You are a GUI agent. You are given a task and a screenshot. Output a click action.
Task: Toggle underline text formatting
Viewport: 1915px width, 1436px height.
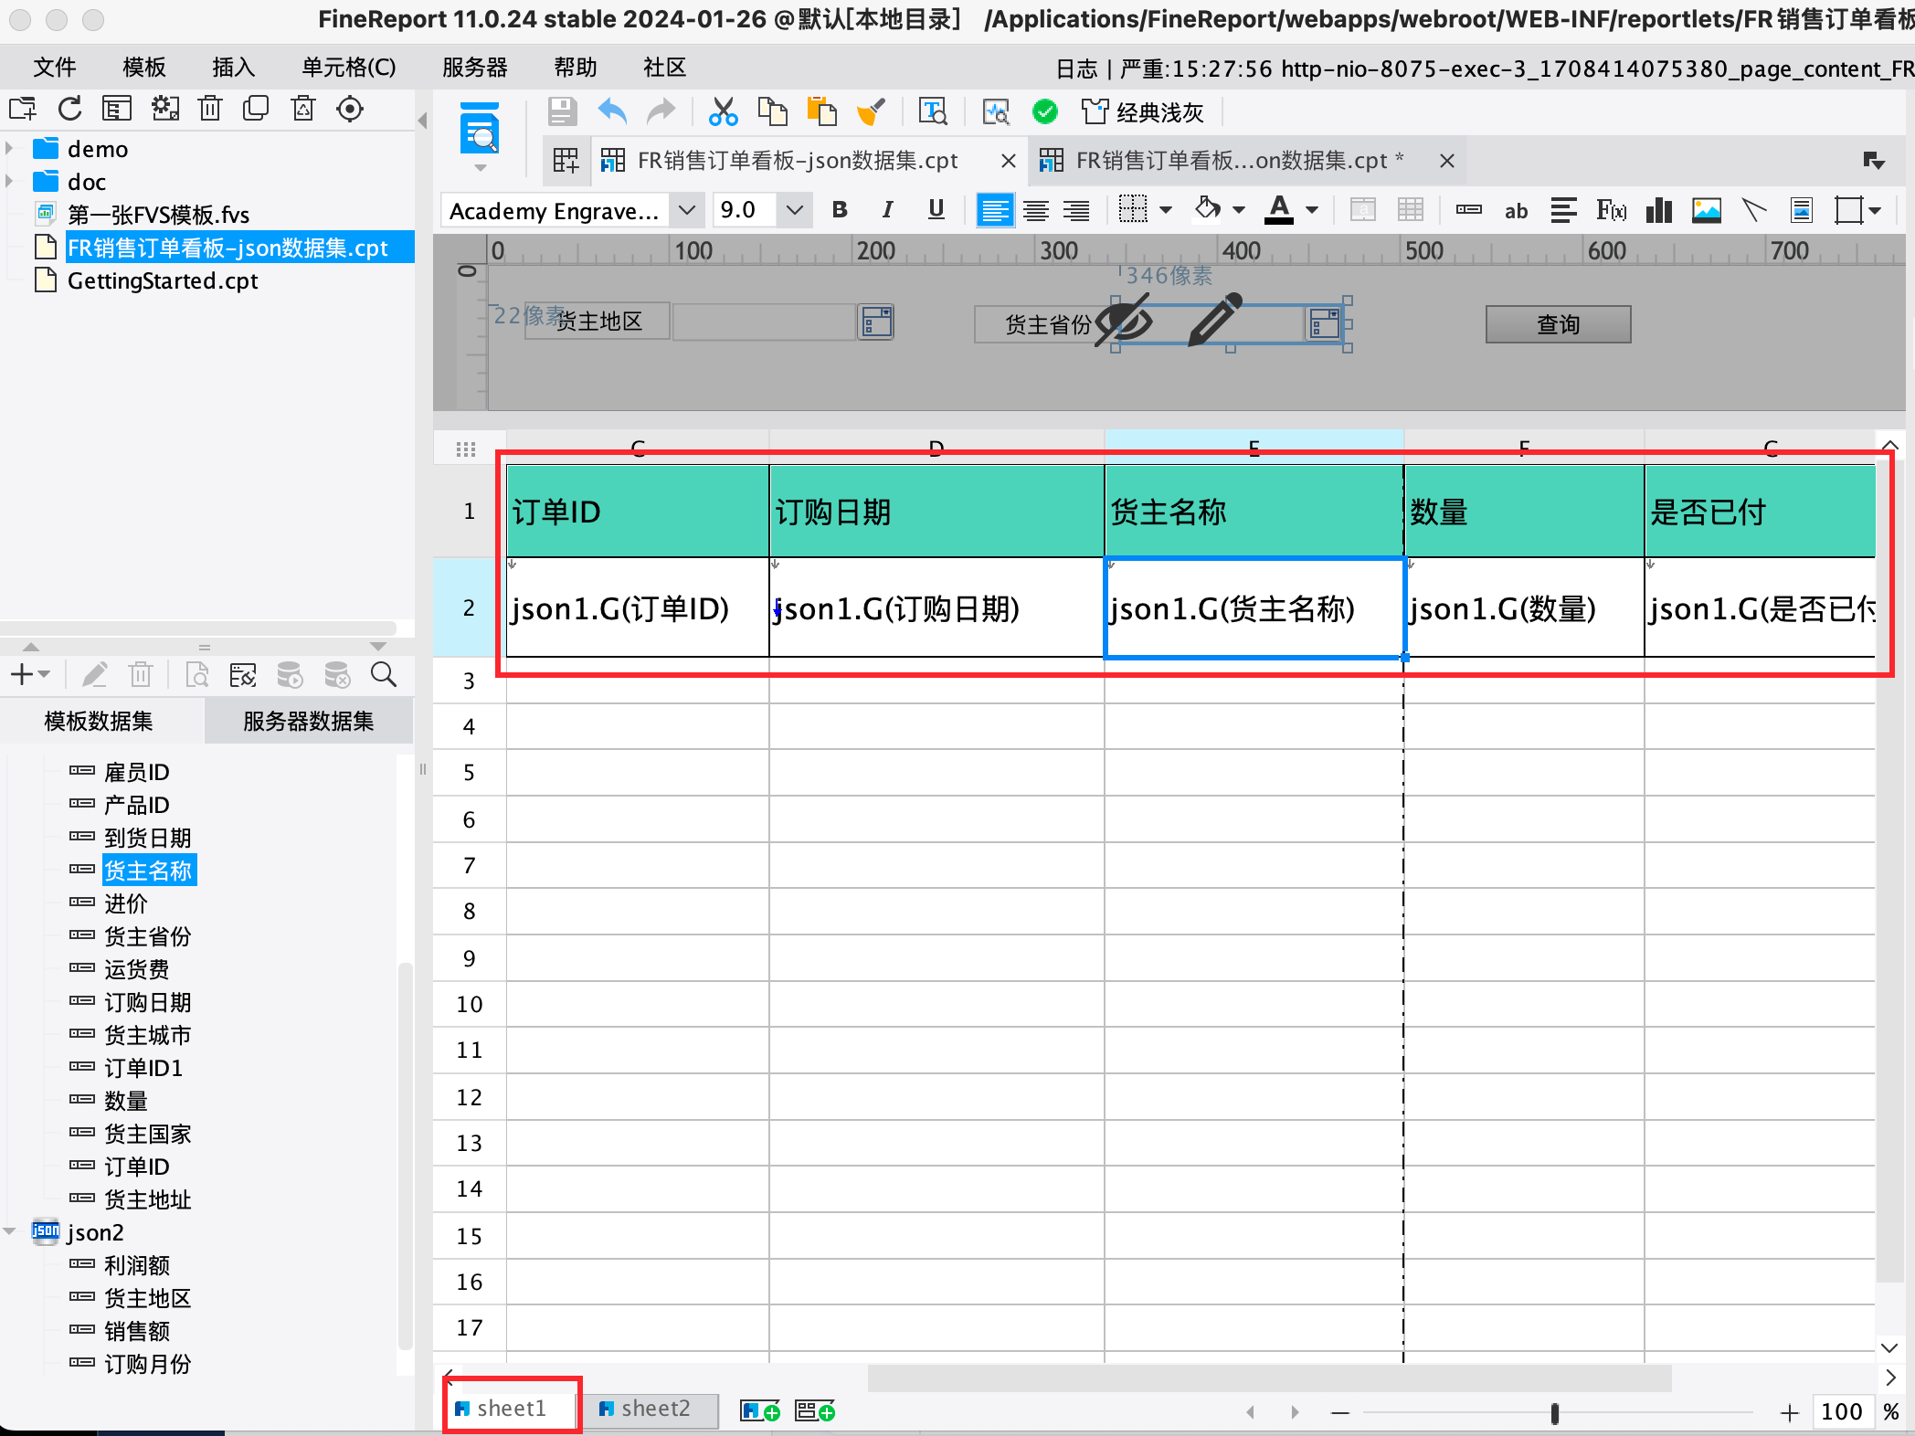(936, 210)
